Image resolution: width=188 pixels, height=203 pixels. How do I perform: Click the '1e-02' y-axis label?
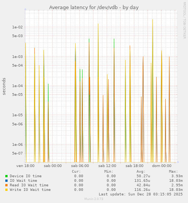(x=17, y=27)
